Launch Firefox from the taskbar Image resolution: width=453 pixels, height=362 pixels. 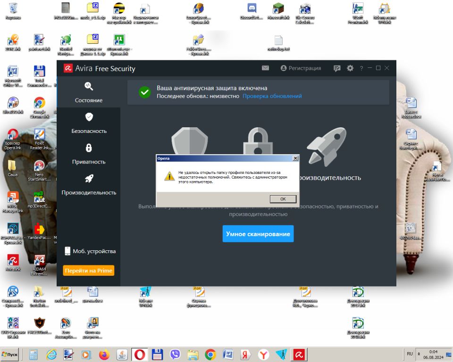pos(104,354)
